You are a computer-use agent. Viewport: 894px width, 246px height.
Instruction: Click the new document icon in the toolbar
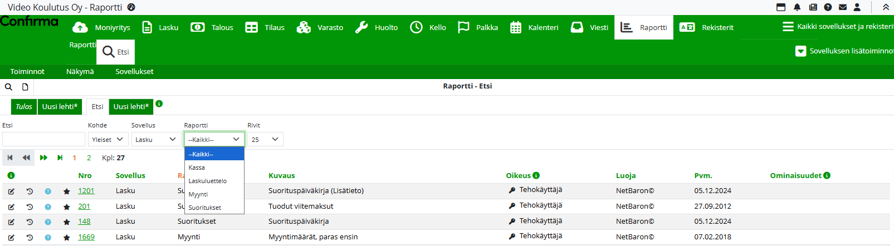tap(25, 87)
